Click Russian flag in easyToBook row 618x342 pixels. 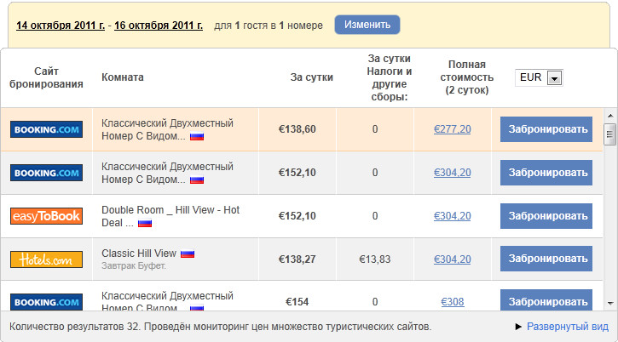144,223
